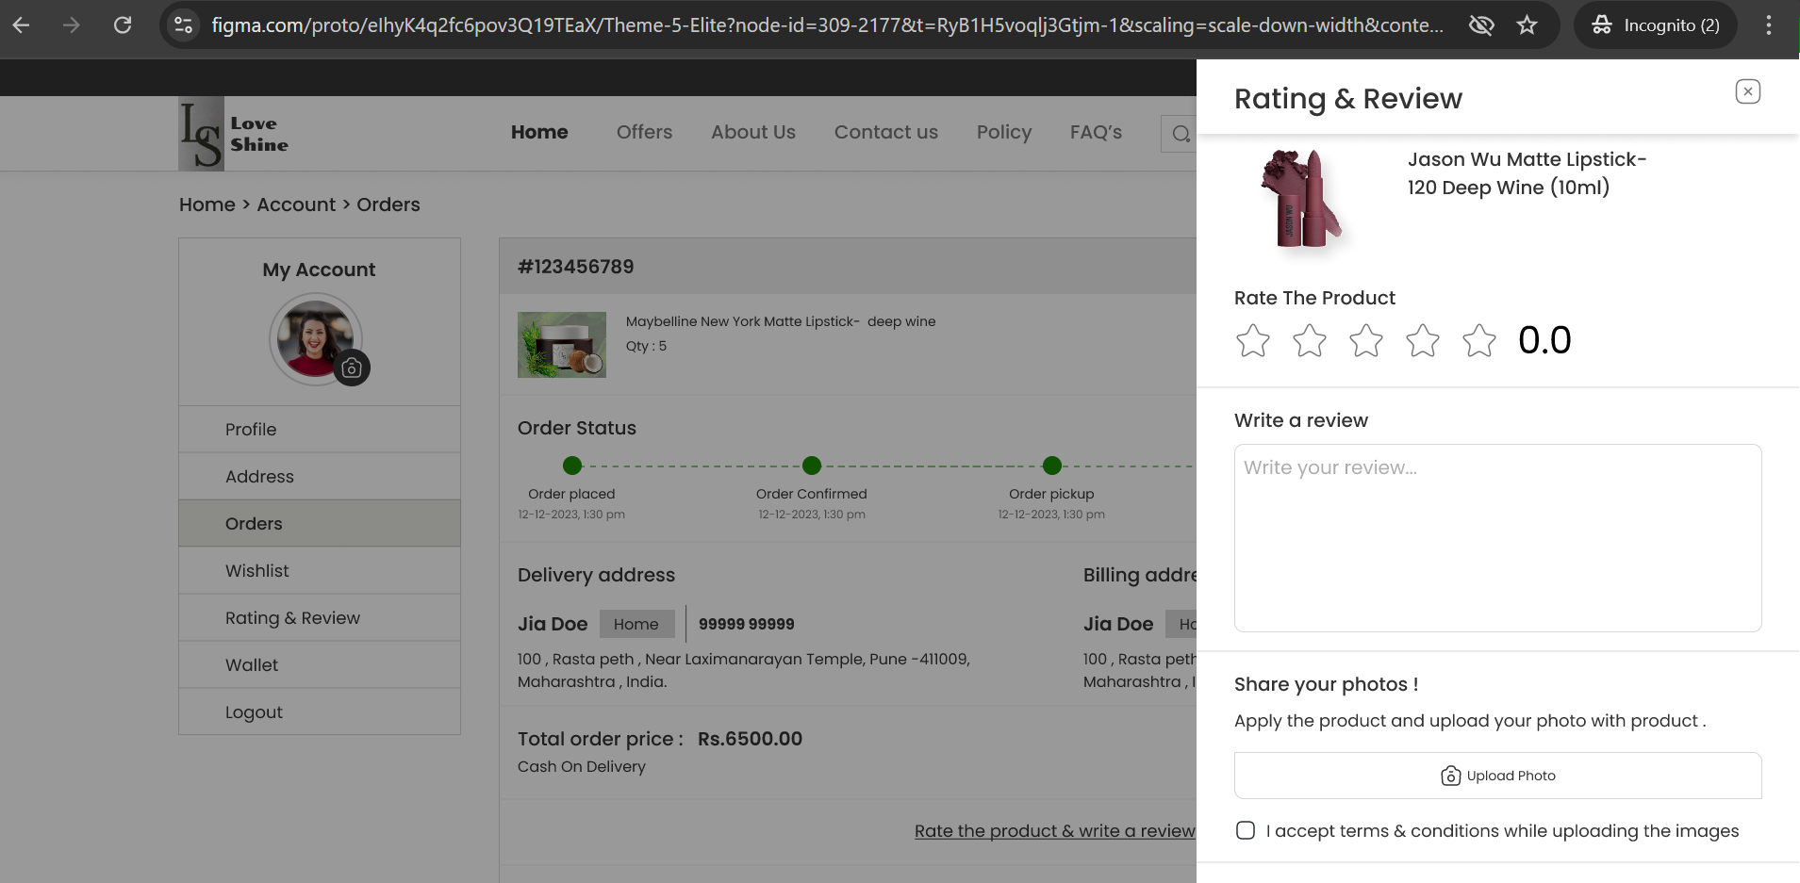Screen dimensions: 1800x883
Task: Open the Chrome three-dot menu
Action: coord(1769,25)
